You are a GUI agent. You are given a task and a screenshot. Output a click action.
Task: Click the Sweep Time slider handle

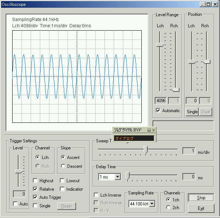click(146, 150)
